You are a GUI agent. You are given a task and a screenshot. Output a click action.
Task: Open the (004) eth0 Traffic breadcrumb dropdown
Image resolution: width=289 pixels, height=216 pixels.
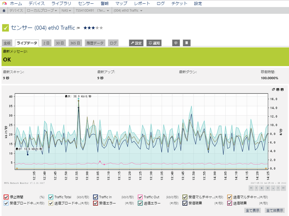128,10
